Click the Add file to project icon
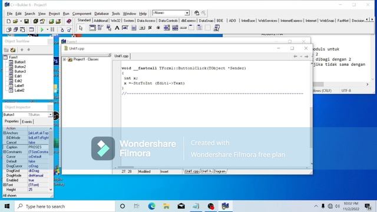This screenshot has height=212, width=377. (51, 21)
